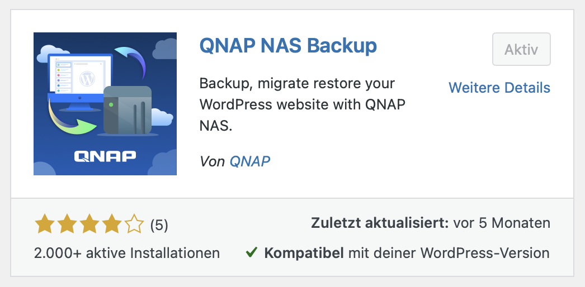585x287 pixels.
Task: Click the second gold rating star
Action: pos(67,225)
